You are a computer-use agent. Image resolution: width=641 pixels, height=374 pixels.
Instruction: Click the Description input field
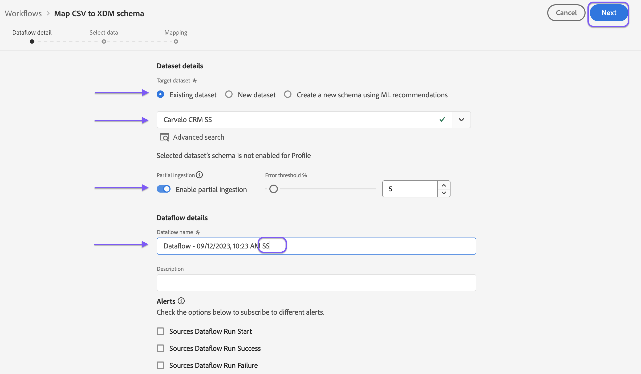click(316, 283)
